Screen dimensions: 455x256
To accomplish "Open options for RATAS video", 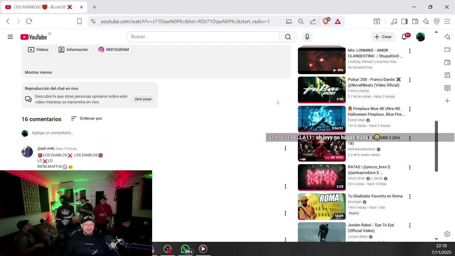I will click(x=409, y=167).
